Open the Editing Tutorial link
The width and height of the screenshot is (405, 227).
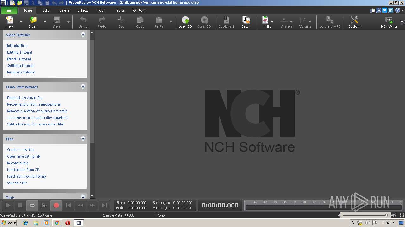[19, 52]
